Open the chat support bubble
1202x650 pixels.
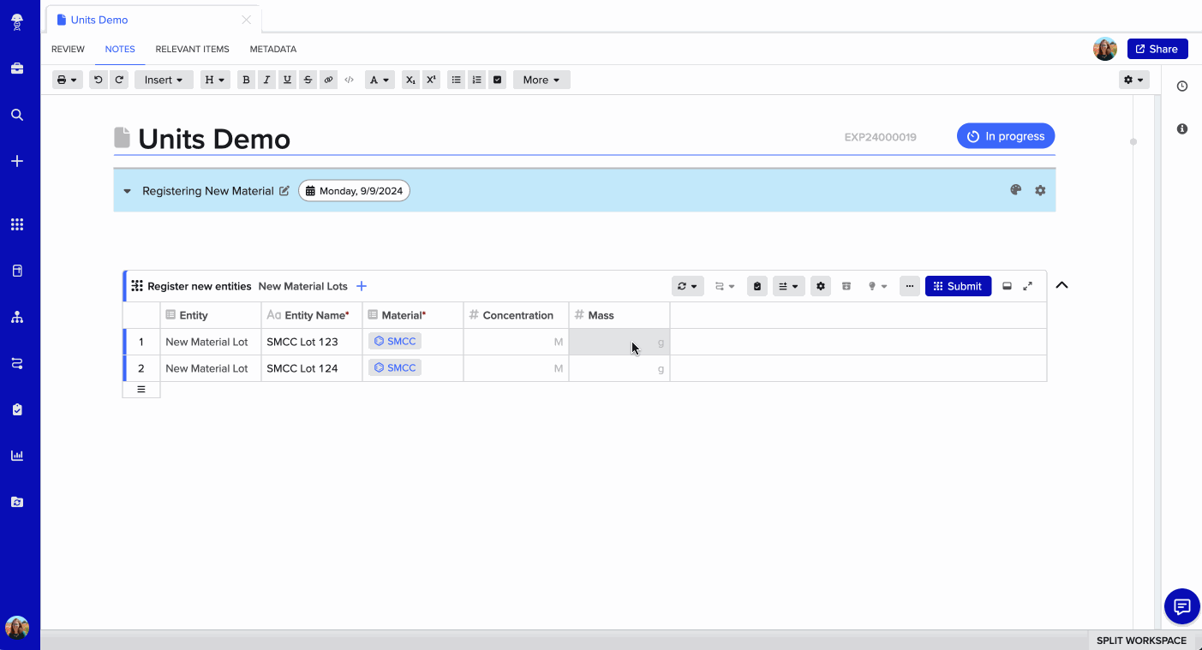coord(1181,607)
